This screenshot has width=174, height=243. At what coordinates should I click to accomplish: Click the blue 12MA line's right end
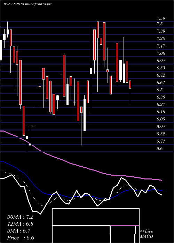(161, 191)
